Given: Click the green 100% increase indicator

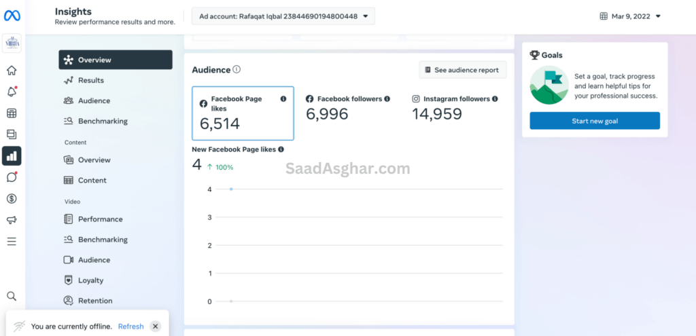Looking at the screenshot, I should click(x=220, y=167).
